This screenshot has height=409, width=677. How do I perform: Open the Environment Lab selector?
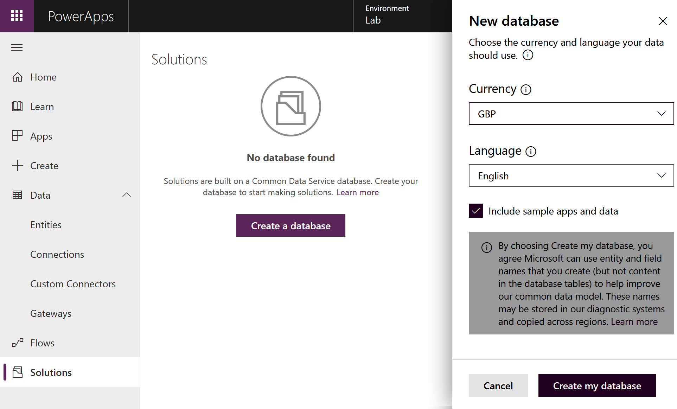[x=402, y=16]
